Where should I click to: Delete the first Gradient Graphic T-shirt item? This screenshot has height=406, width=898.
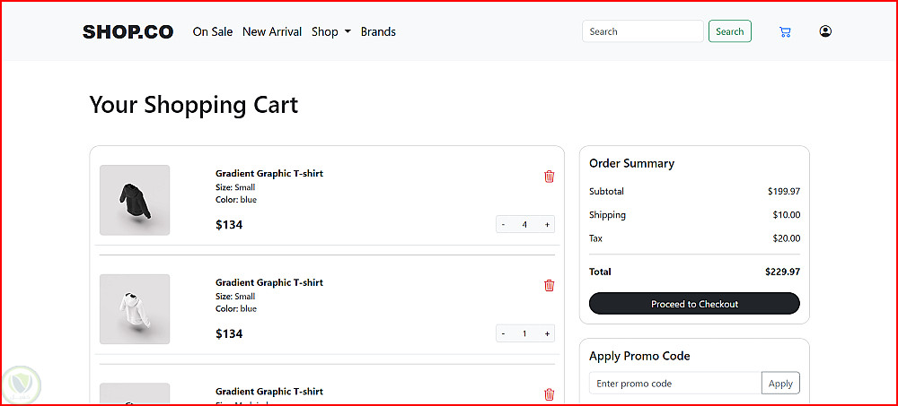550,177
